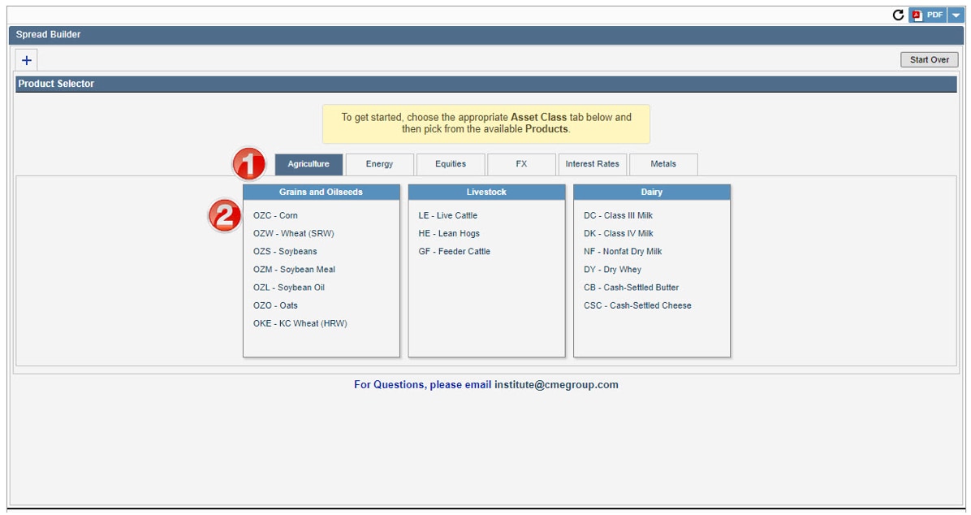Screen dimensions: 971x515
Task: Choose OZC - Corn product
Action: point(275,215)
